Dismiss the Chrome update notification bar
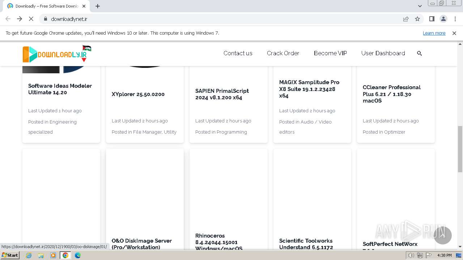Viewport: 463px width, 260px height. [x=454, y=33]
